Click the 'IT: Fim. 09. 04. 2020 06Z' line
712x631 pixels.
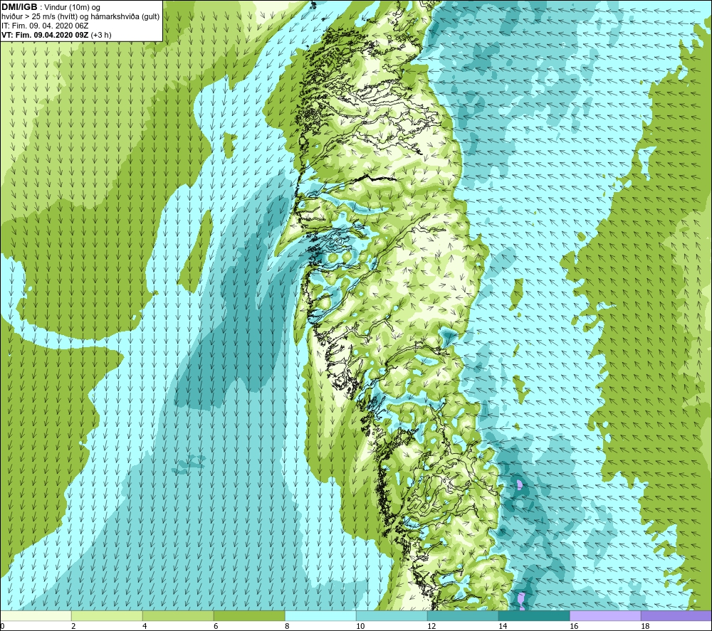coord(45,26)
